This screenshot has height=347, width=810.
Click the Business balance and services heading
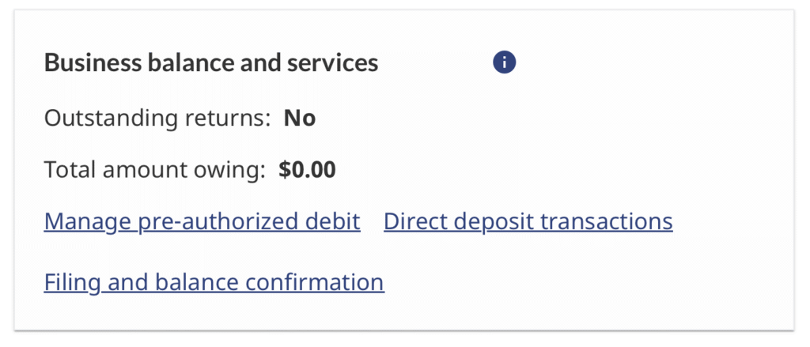tap(211, 63)
